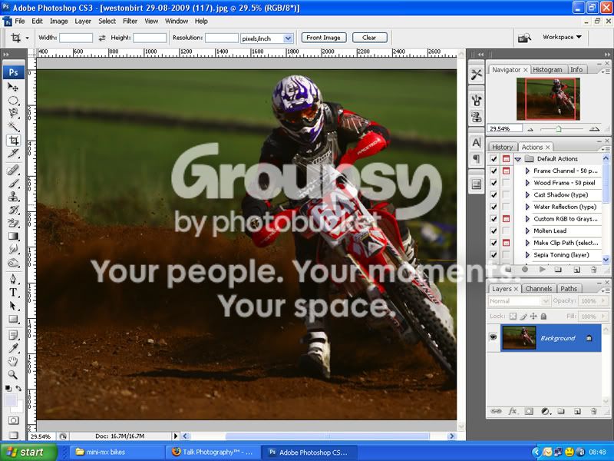
Task: Toggle the Sepia Toning action checkbox
Action: [494, 255]
